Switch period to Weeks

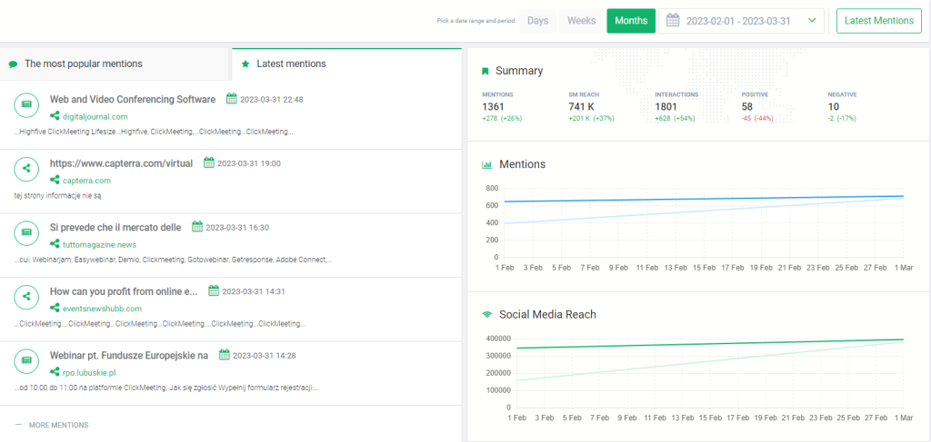coord(581,21)
